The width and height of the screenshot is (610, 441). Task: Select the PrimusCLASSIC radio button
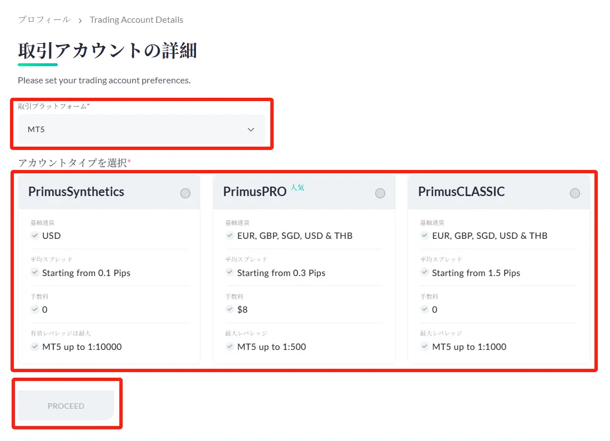575,193
